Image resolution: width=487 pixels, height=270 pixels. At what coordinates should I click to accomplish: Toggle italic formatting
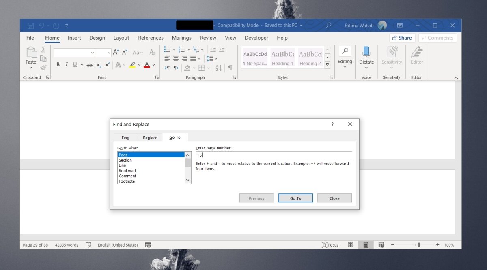click(66, 65)
